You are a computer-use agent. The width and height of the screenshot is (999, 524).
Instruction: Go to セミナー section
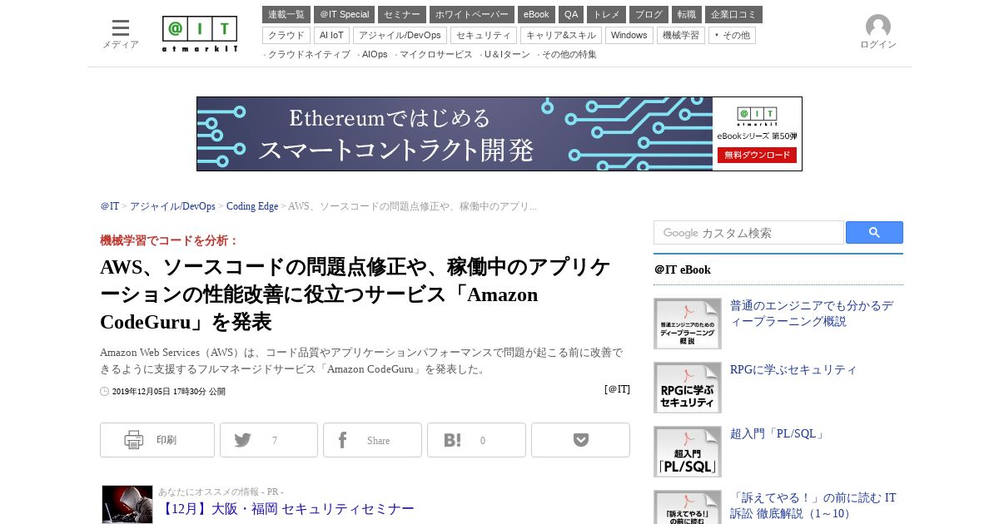[402, 14]
